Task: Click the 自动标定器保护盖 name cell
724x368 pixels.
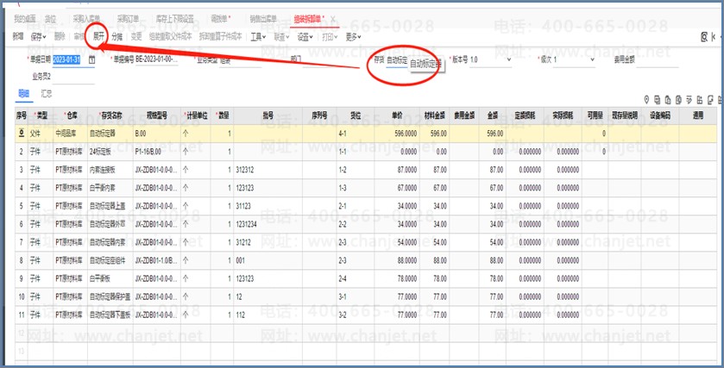Action: click(110, 296)
